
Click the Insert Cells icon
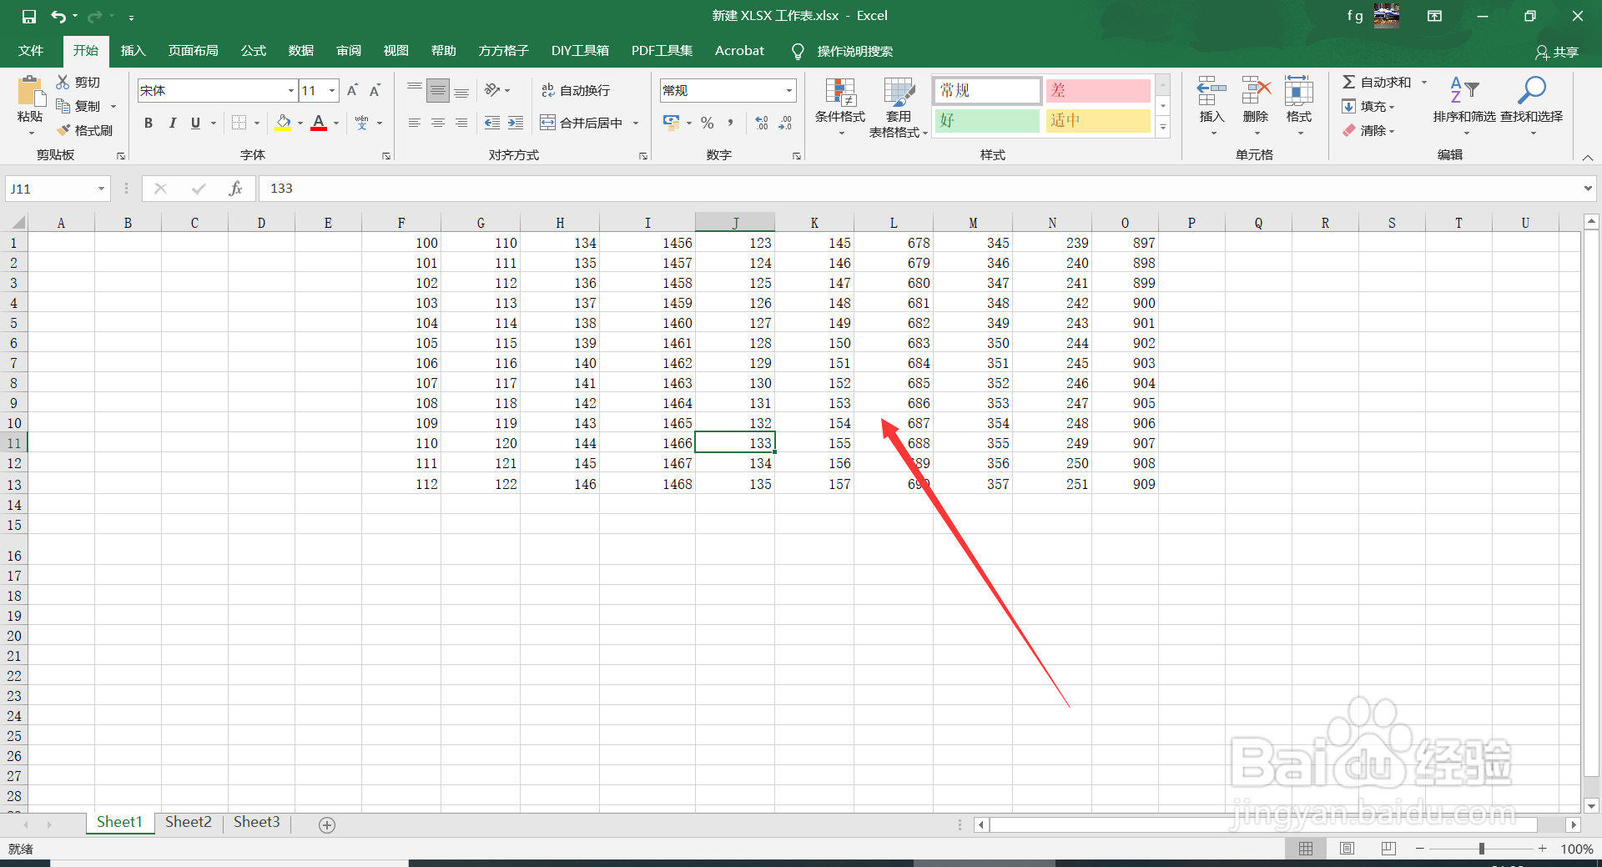(x=1212, y=90)
